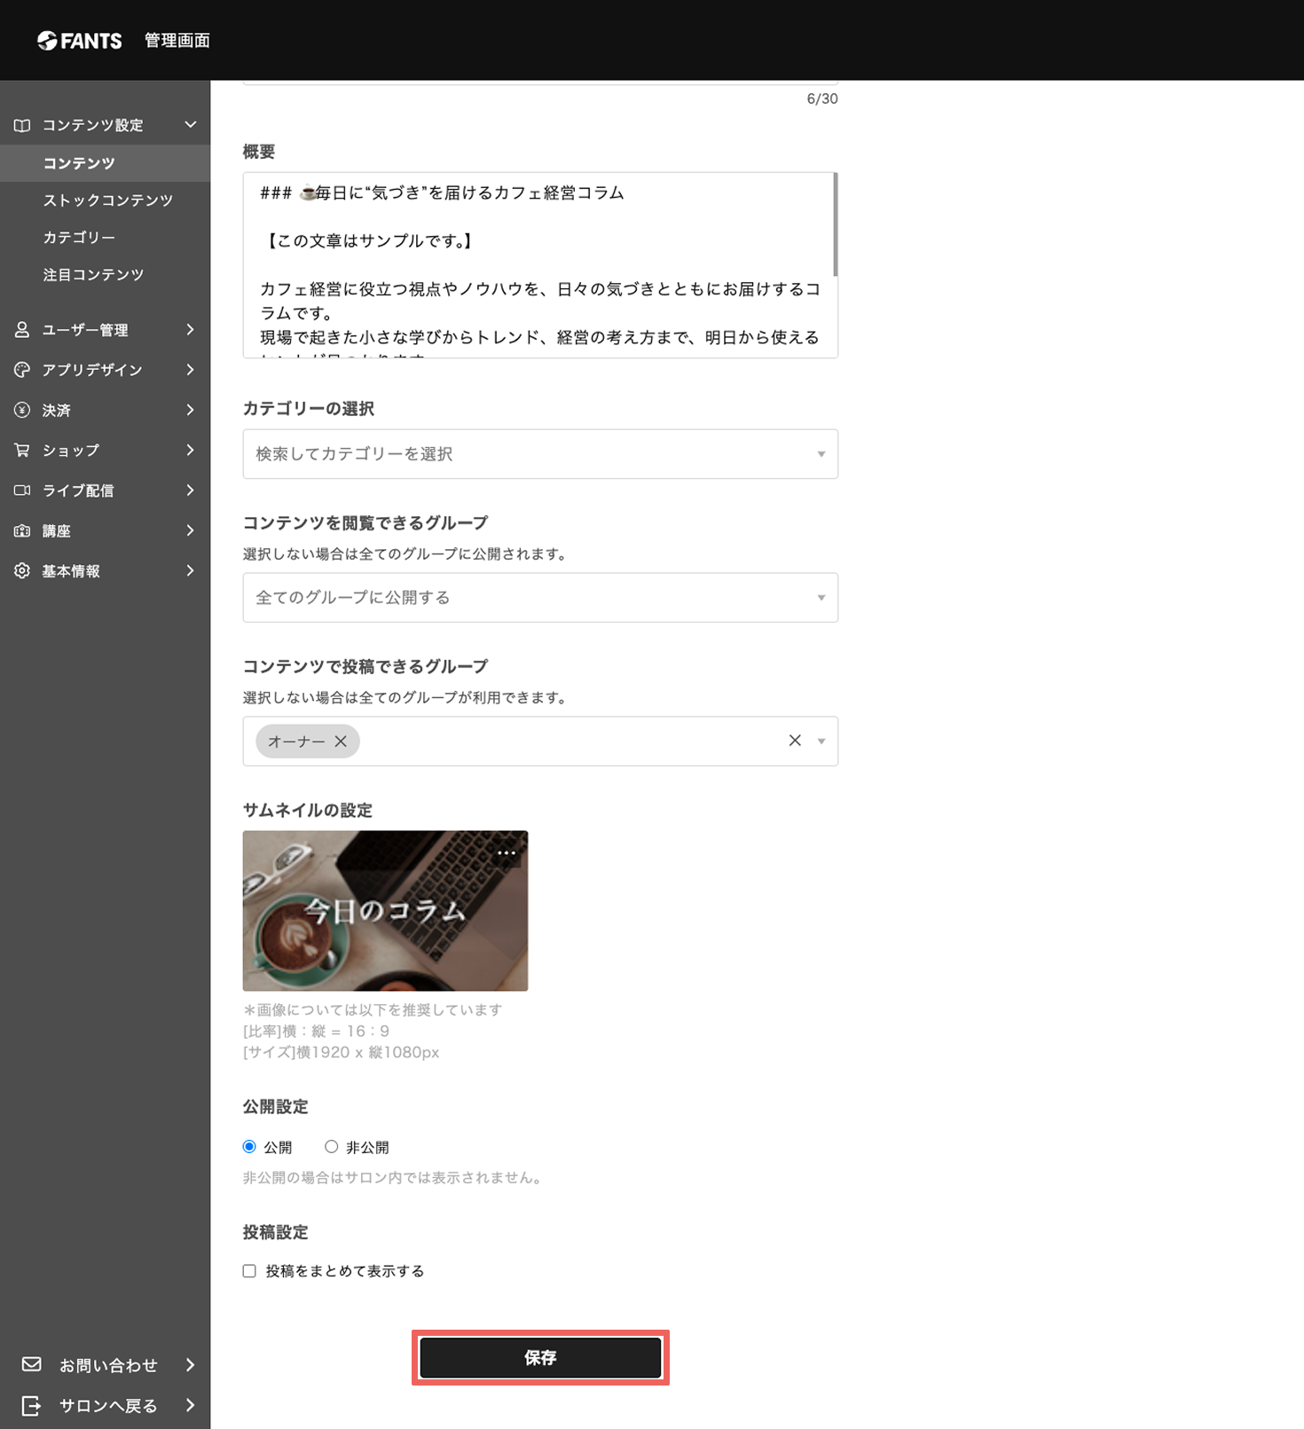The height and width of the screenshot is (1429, 1304).
Task: Click the 決済 yen coin icon
Action: point(22,410)
